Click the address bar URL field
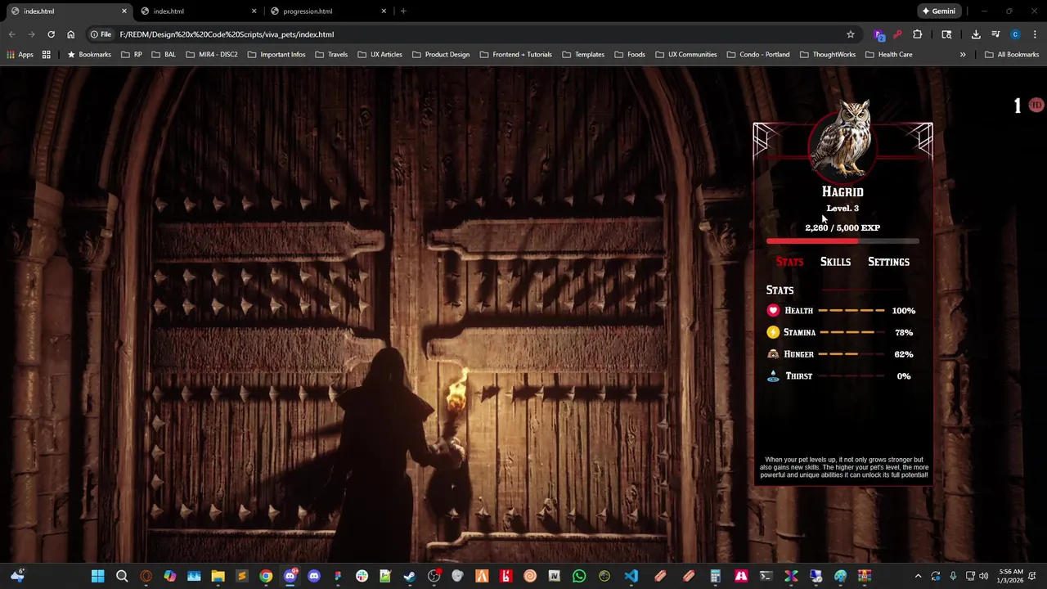Viewport: 1047px width, 589px height. [x=474, y=34]
